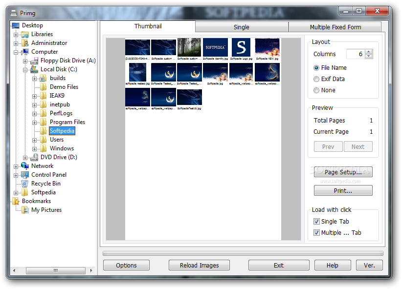Click the Print... button

point(343,191)
